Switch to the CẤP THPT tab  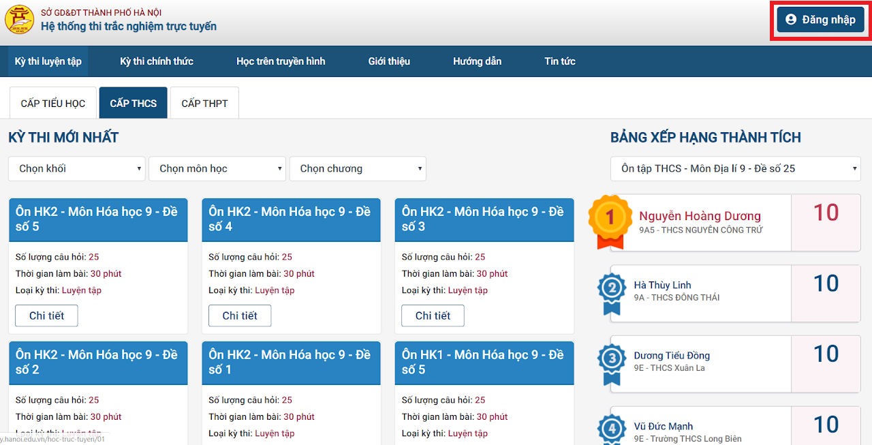[x=204, y=104]
